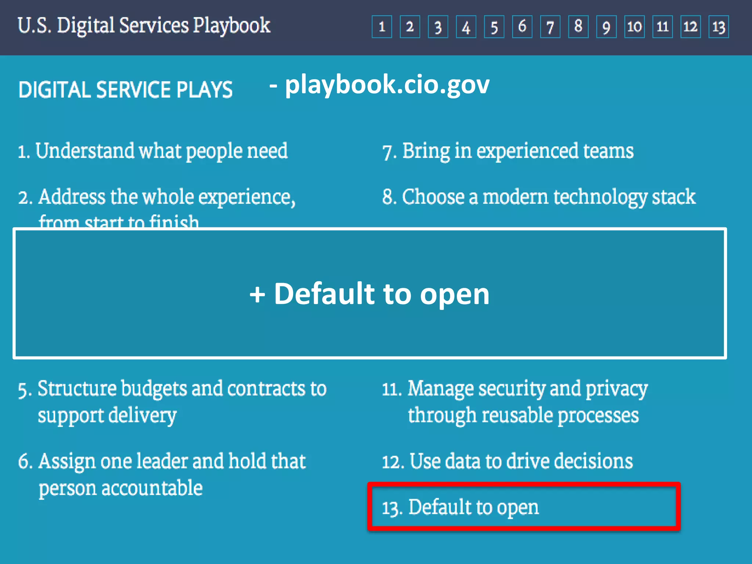752x564 pixels.
Task: Jump to play number 12 box
Action: (x=690, y=27)
